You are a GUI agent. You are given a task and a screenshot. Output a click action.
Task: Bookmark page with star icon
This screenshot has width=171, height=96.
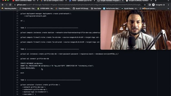pos(145,5)
